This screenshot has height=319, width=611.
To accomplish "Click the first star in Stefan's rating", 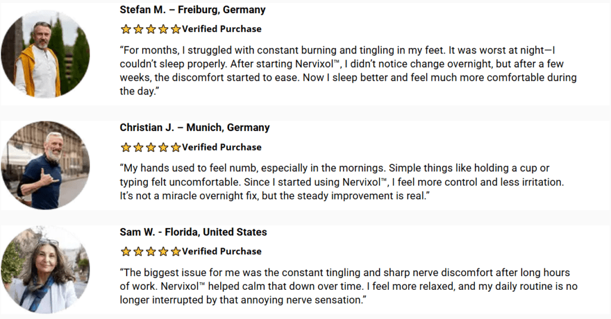I will pyautogui.click(x=125, y=29).
